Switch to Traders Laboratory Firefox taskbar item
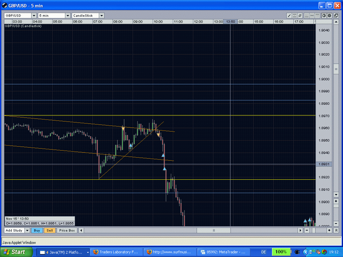The image size is (343, 257). pos(116,252)
